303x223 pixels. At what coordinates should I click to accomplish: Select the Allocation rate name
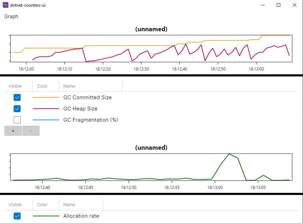click(x=81, y=216)
